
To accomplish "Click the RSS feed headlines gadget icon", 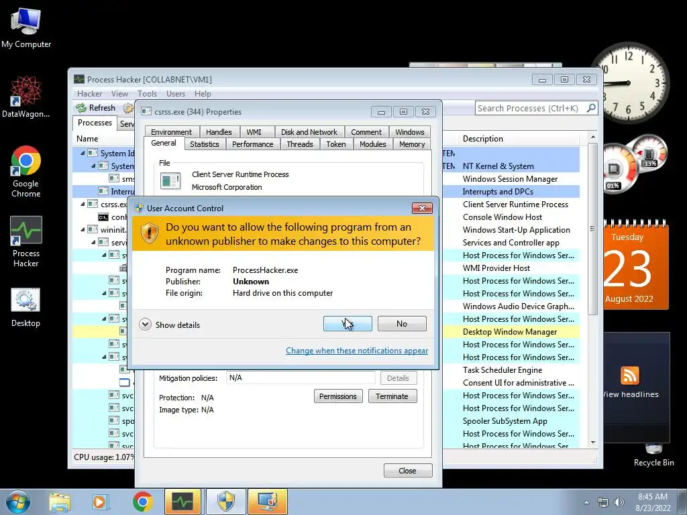I will (630, 376).
